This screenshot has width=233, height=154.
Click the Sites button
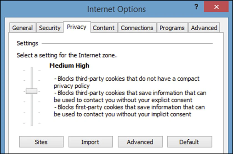coord(41,142)
